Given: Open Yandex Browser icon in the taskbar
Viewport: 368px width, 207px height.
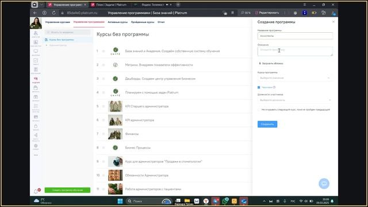Looking at the screenshot, I should (206, 201).
